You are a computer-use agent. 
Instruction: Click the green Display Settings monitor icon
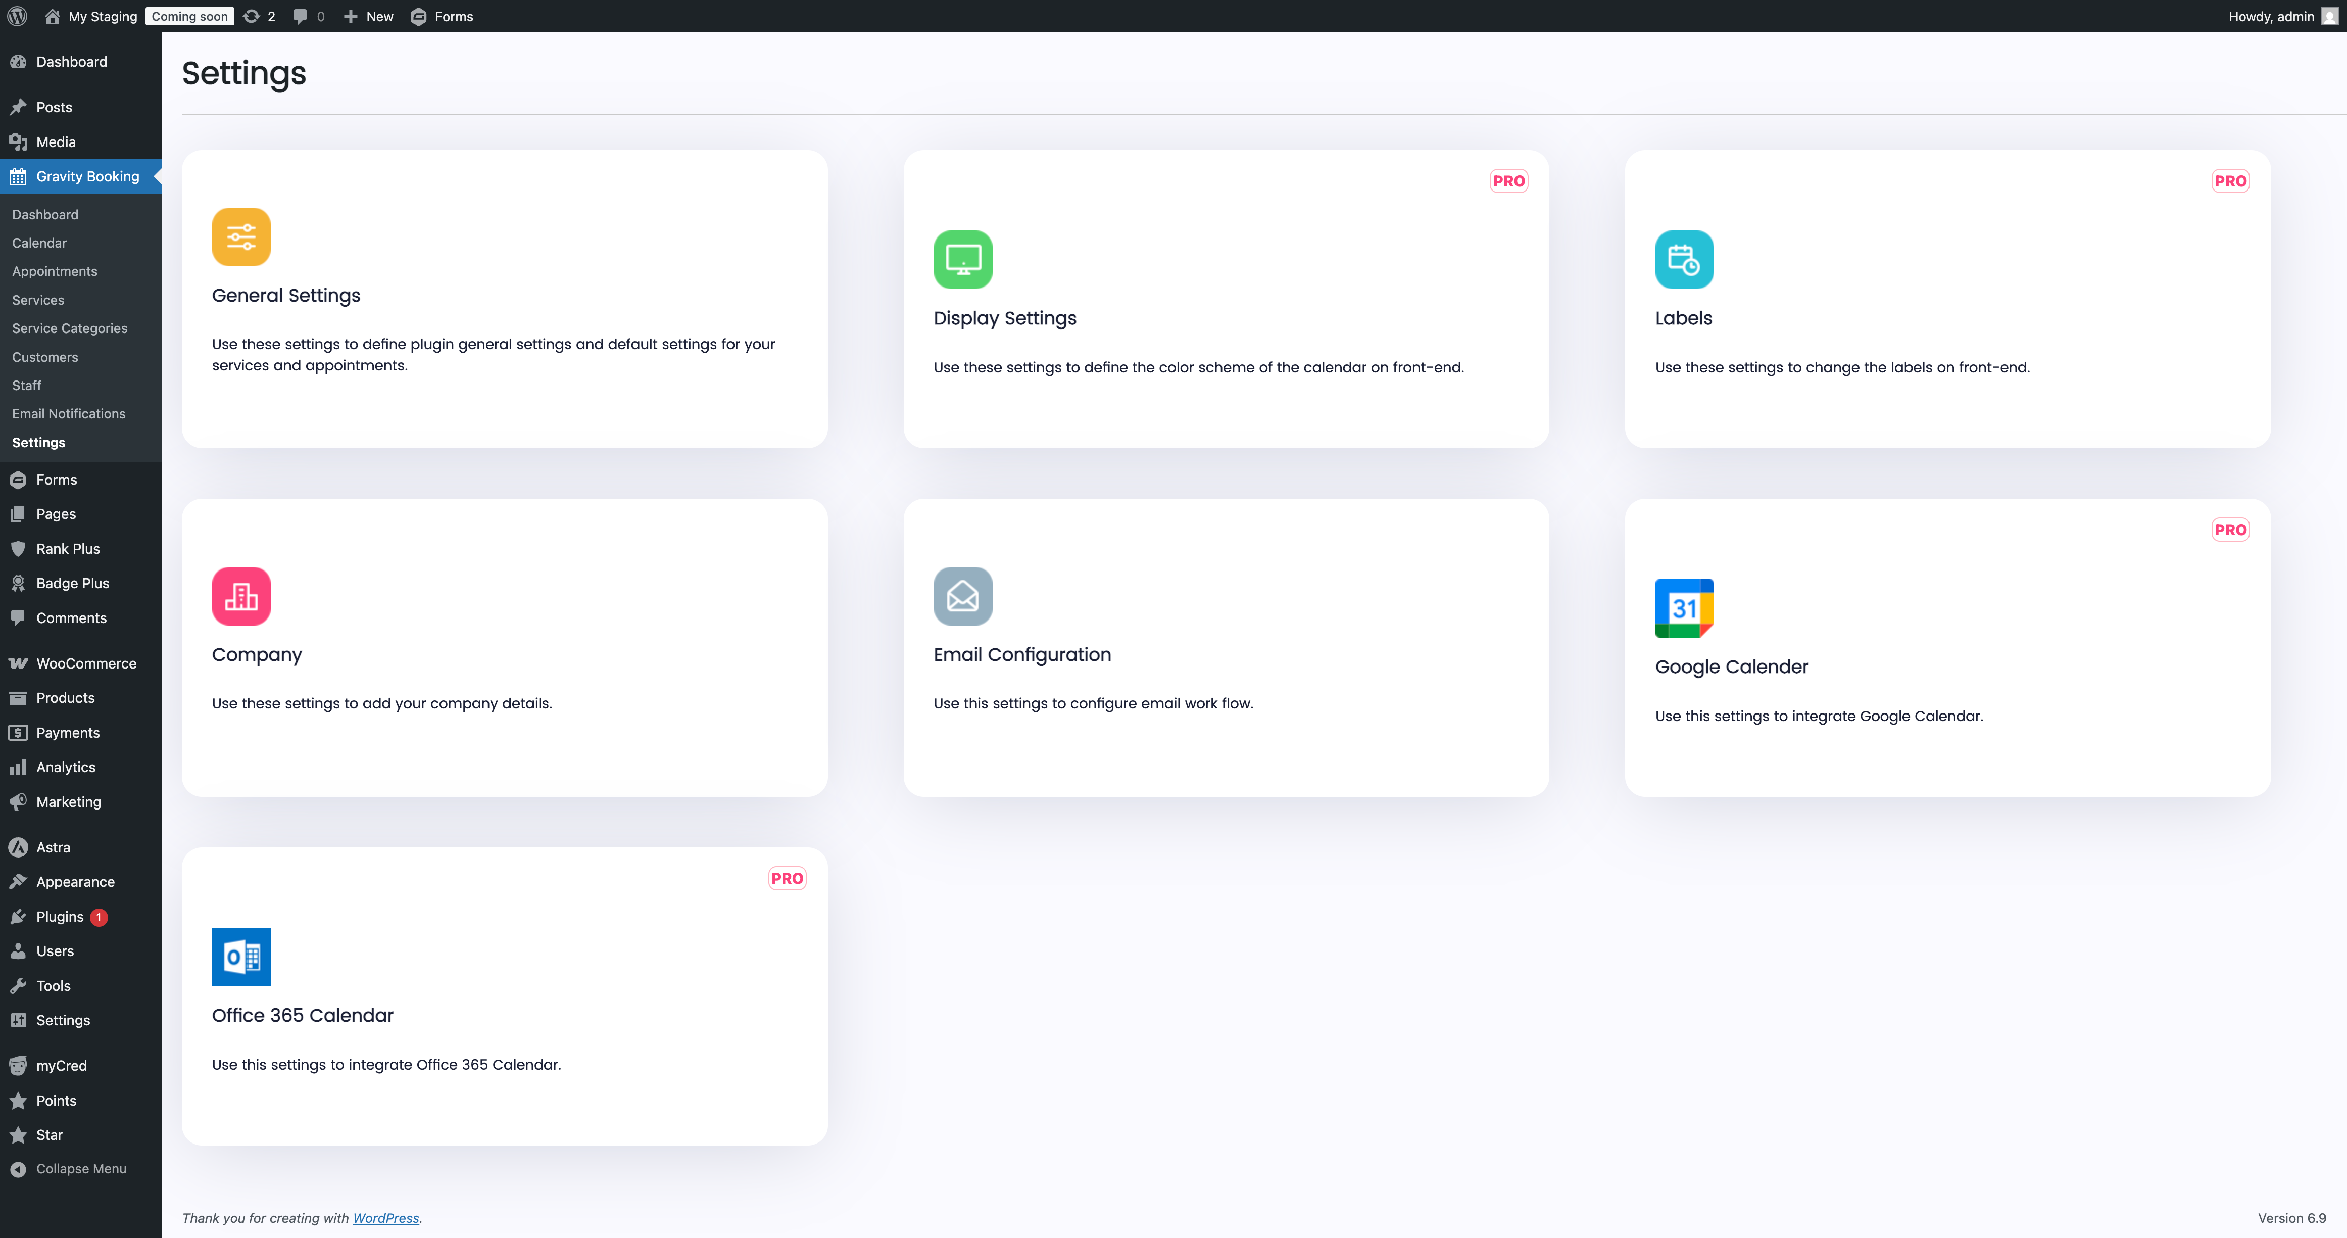[962, 260]
